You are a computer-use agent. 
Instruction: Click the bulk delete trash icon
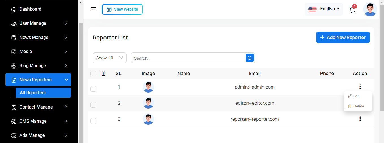pos(103,73)
